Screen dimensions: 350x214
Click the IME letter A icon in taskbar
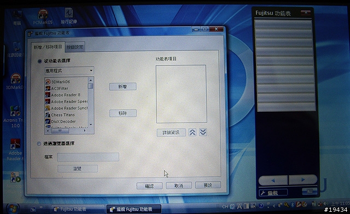click(x=240, y=206)
